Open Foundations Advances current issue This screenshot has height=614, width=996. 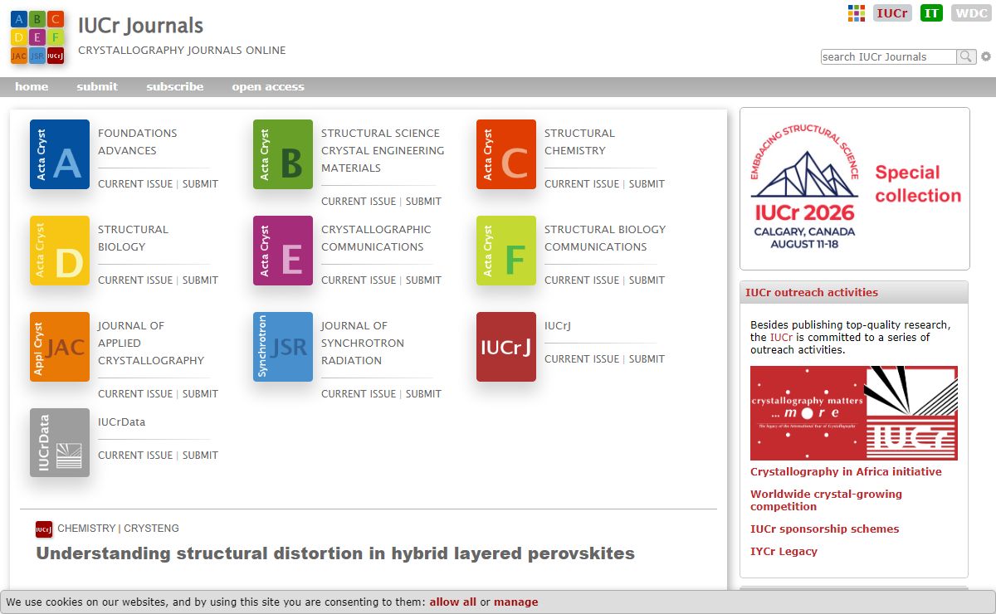tap(135, 184)
